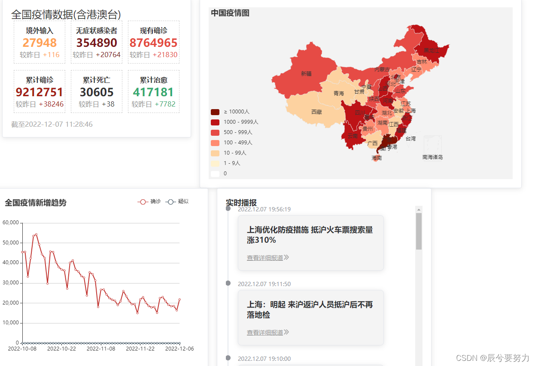The image size is (535, 366).
Task: Click the 累计死亡 30605 card
Action: click(97, 91)
